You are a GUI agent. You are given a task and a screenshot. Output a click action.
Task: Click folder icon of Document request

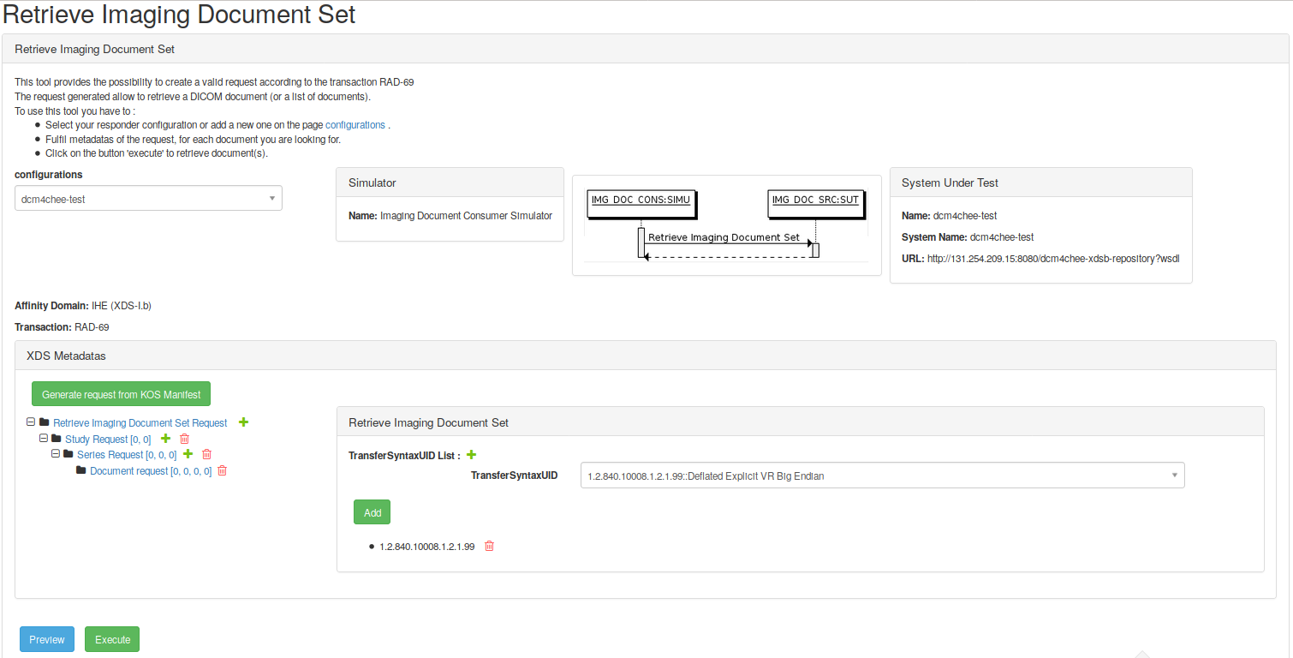81,470
